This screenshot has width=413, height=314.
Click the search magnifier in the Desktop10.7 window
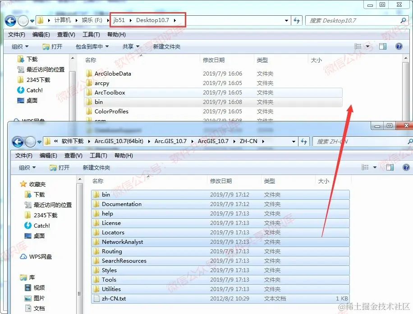[403, 21]
